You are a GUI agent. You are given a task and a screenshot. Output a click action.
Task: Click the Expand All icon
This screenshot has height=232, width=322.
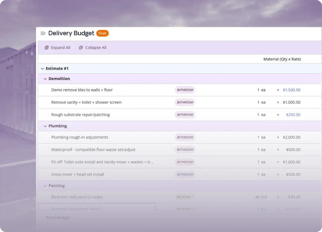[x=47, y=47]
